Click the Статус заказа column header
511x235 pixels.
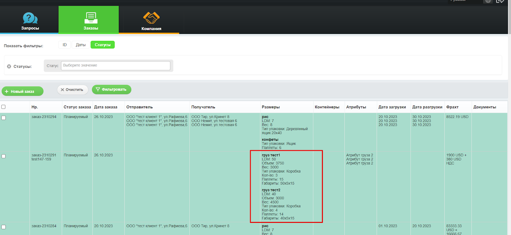[77, 107]
